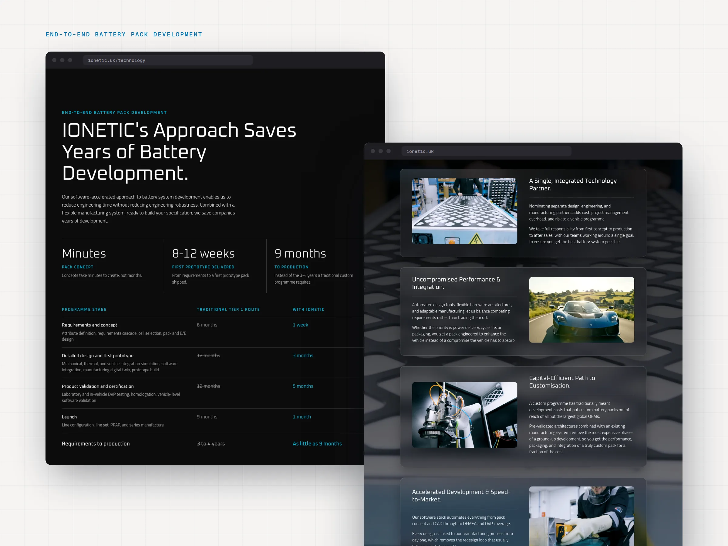Click the small blue eyebrow label above main headline
The width and height of the screenshot is (728, 546).
coord(114,113)
